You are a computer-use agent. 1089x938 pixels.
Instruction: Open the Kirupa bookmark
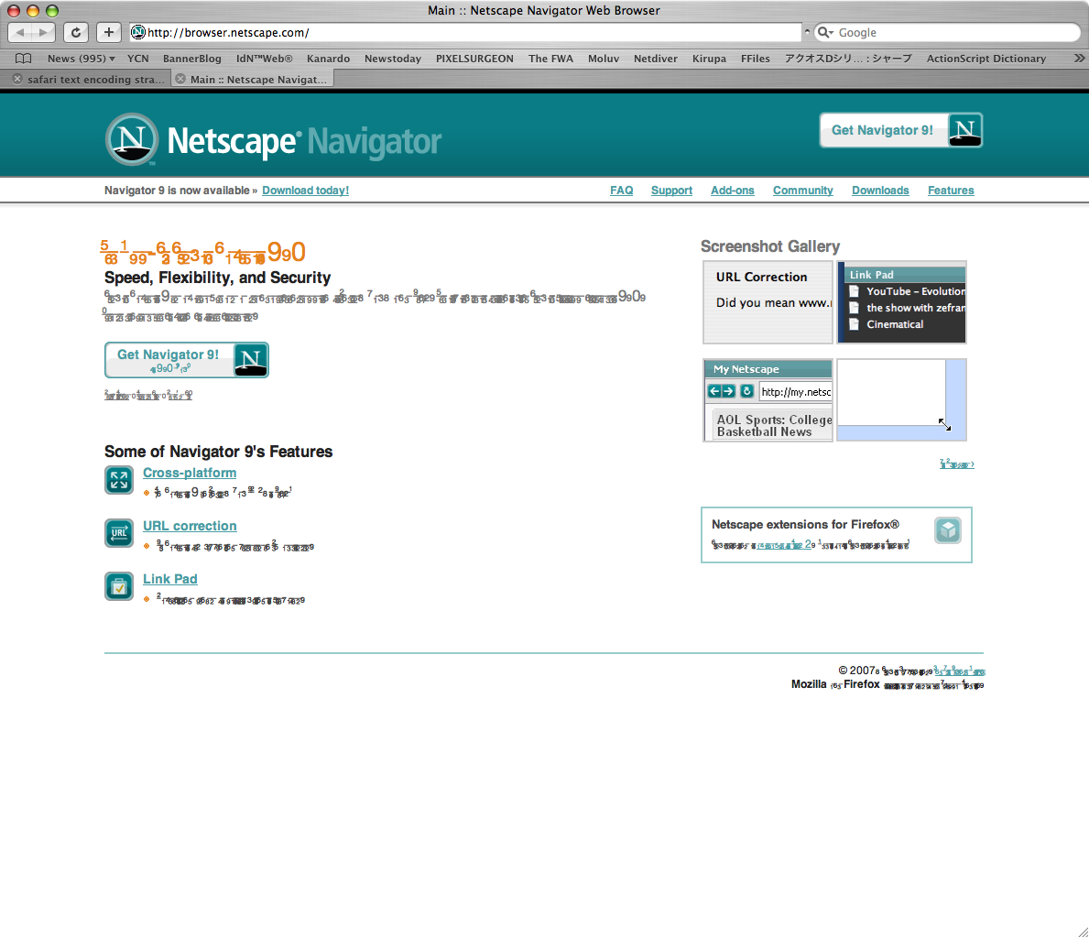709,59
